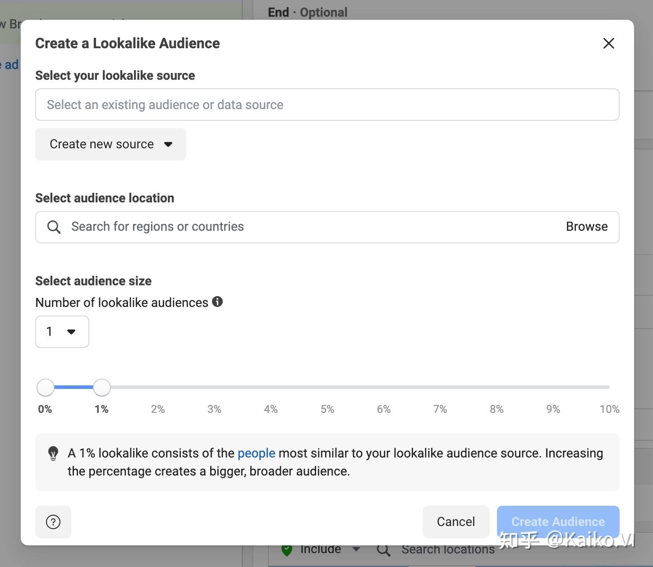Viewport: 653px width, 567px height.
Task: Open the number of lookalike audiences dropdown
Action: (x=62, y=332)
